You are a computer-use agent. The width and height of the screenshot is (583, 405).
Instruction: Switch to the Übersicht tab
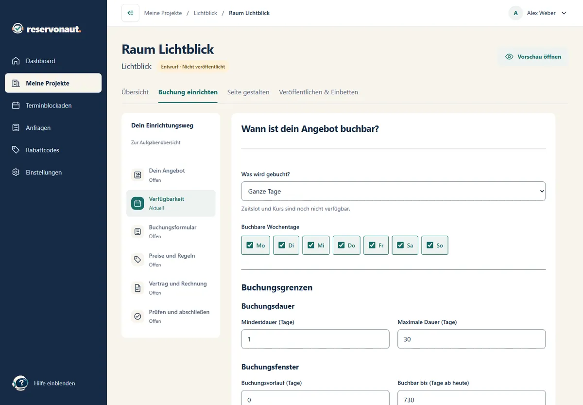[x=135, y=92]
